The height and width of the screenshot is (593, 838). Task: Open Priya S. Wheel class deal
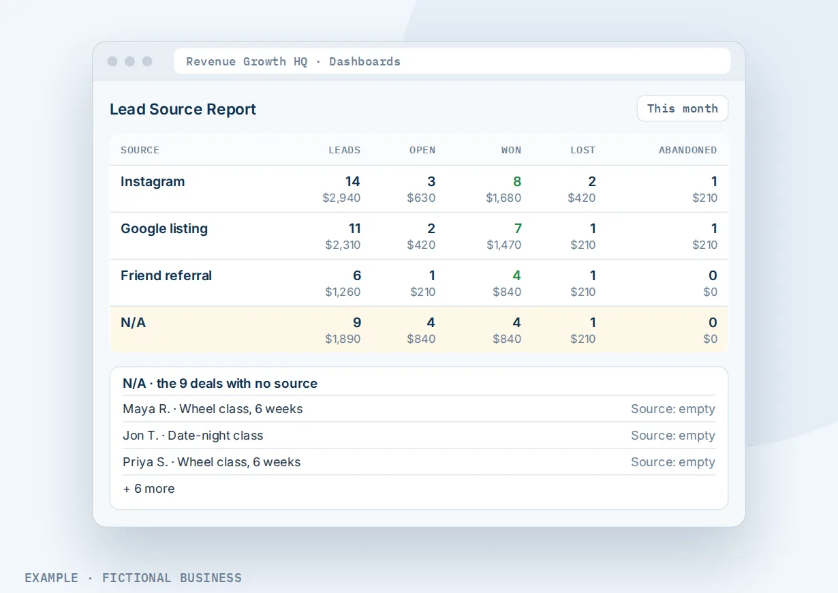click(x=212, y=462)
